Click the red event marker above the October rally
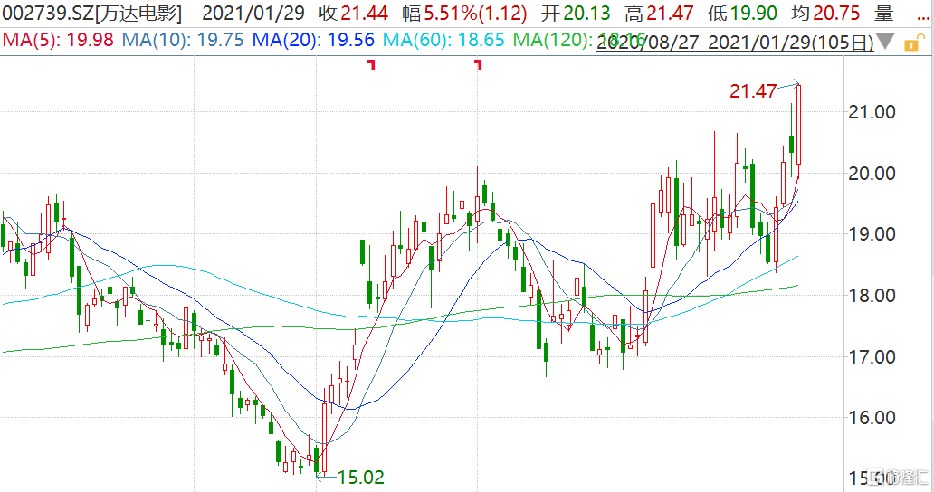The image size is (934, 492). (x=372, y=64)
